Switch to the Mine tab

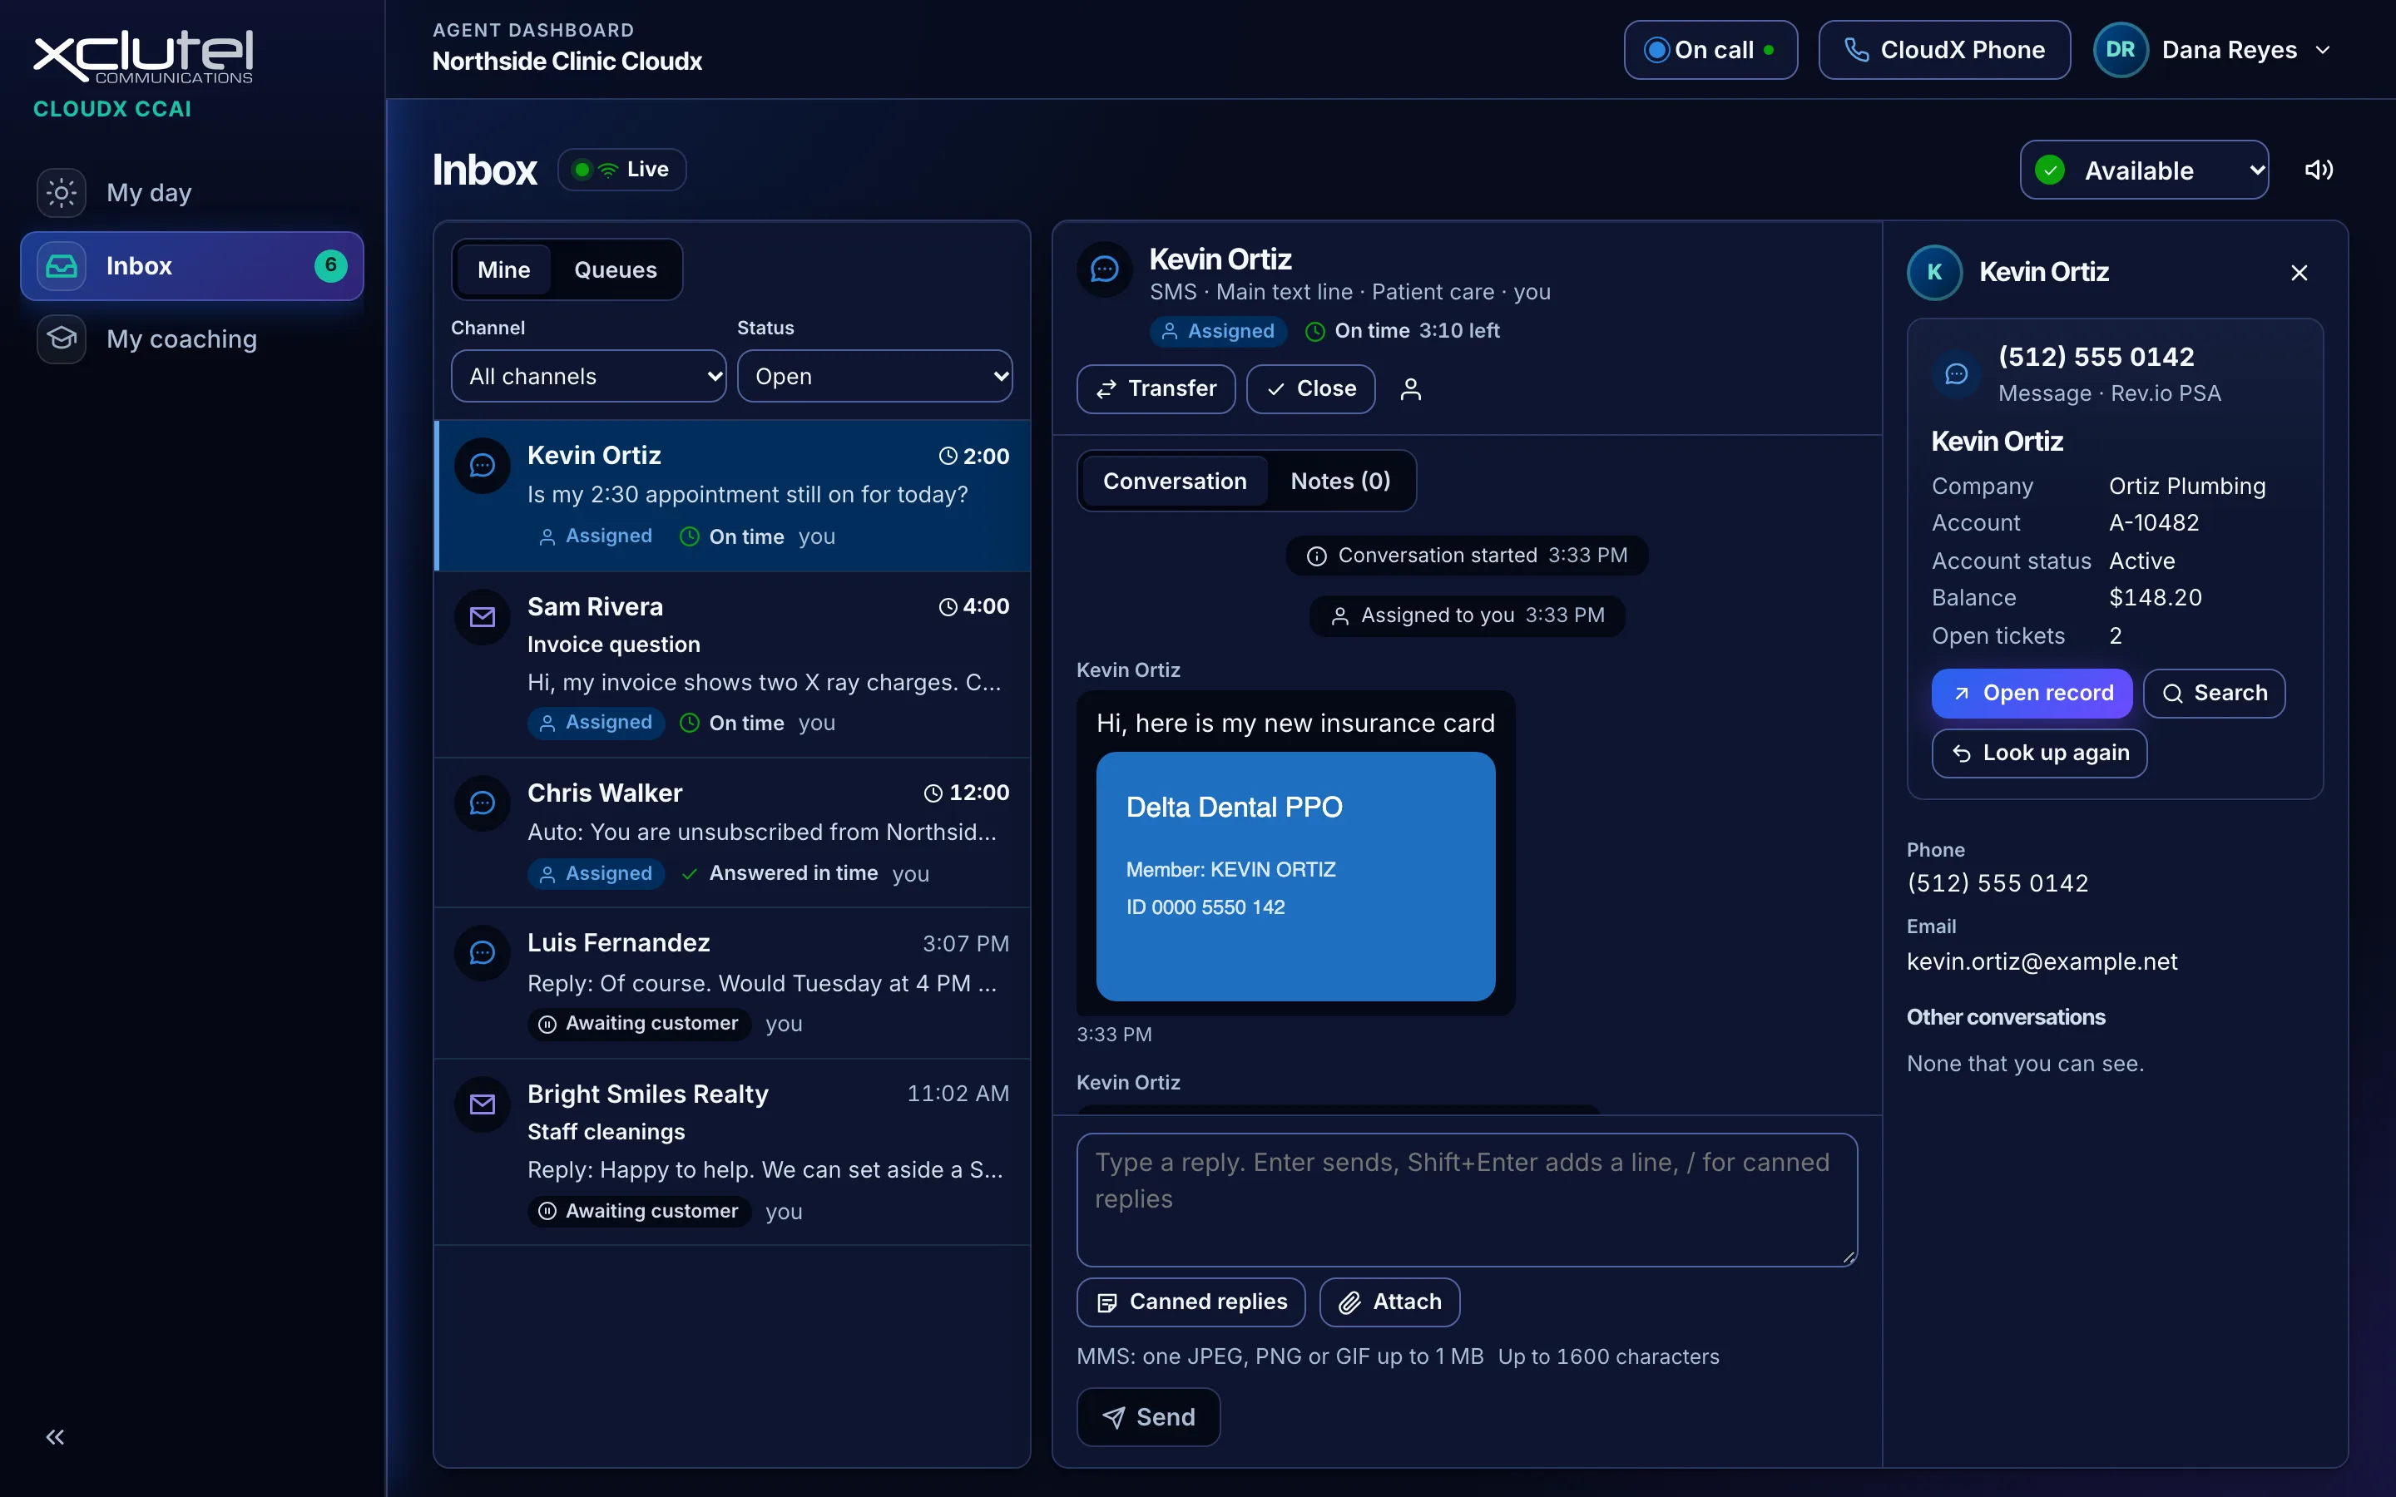point(503,269)
